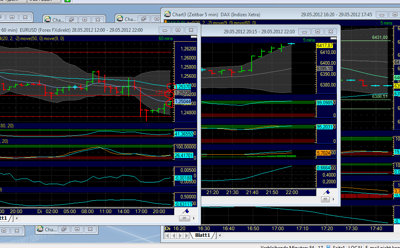Click the chart icon on the bottom-left minimized window

40,229
